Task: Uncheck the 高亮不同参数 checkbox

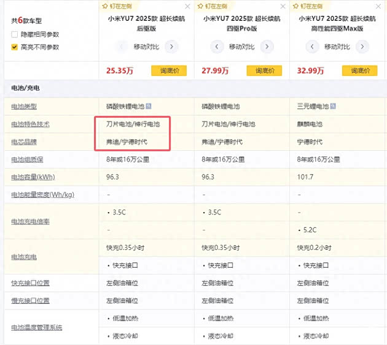Action: (15, 47)
